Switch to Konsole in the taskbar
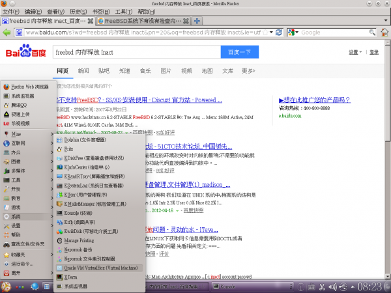 coord(252,286)
